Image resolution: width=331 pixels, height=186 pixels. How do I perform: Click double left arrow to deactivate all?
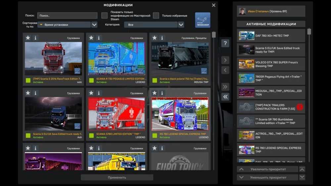click(x=225, y=97)
